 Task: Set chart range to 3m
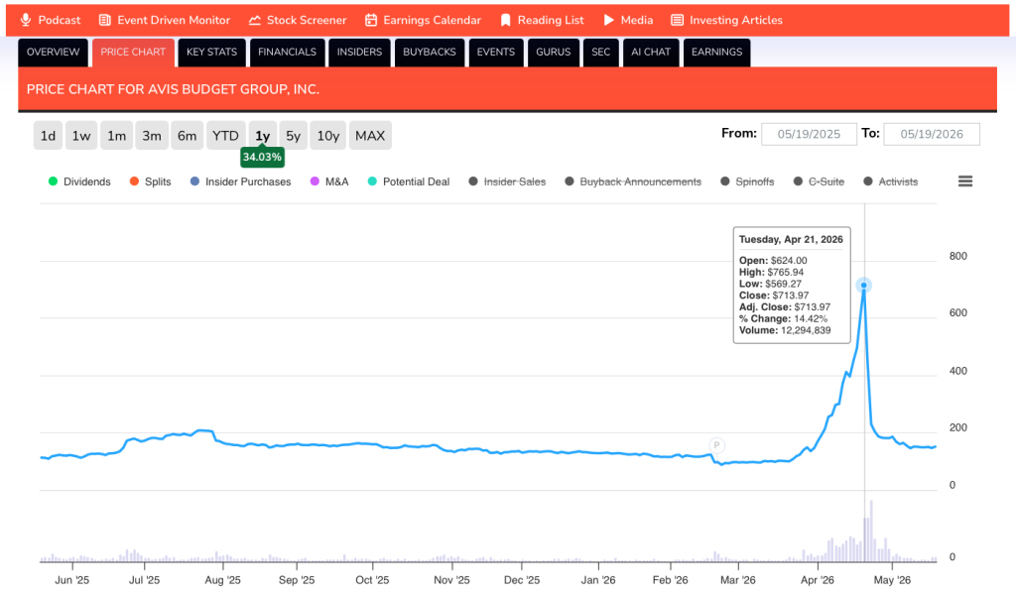152,136
